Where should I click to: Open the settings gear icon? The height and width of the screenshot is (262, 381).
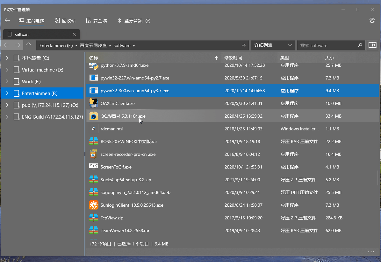[372, 21]
